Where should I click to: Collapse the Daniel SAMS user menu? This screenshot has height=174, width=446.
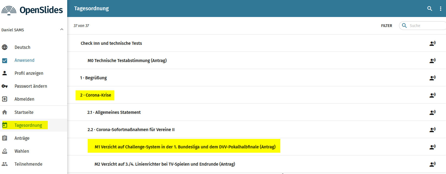tap(62, 30)
